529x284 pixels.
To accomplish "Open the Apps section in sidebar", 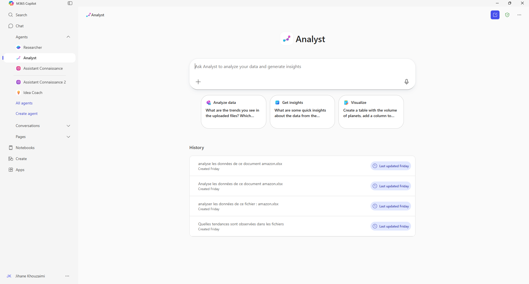I will [x=20, y=170].
